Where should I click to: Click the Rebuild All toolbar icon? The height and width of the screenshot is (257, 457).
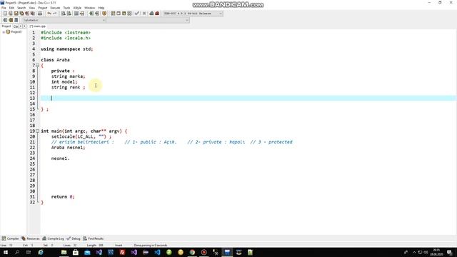[129, 14]
